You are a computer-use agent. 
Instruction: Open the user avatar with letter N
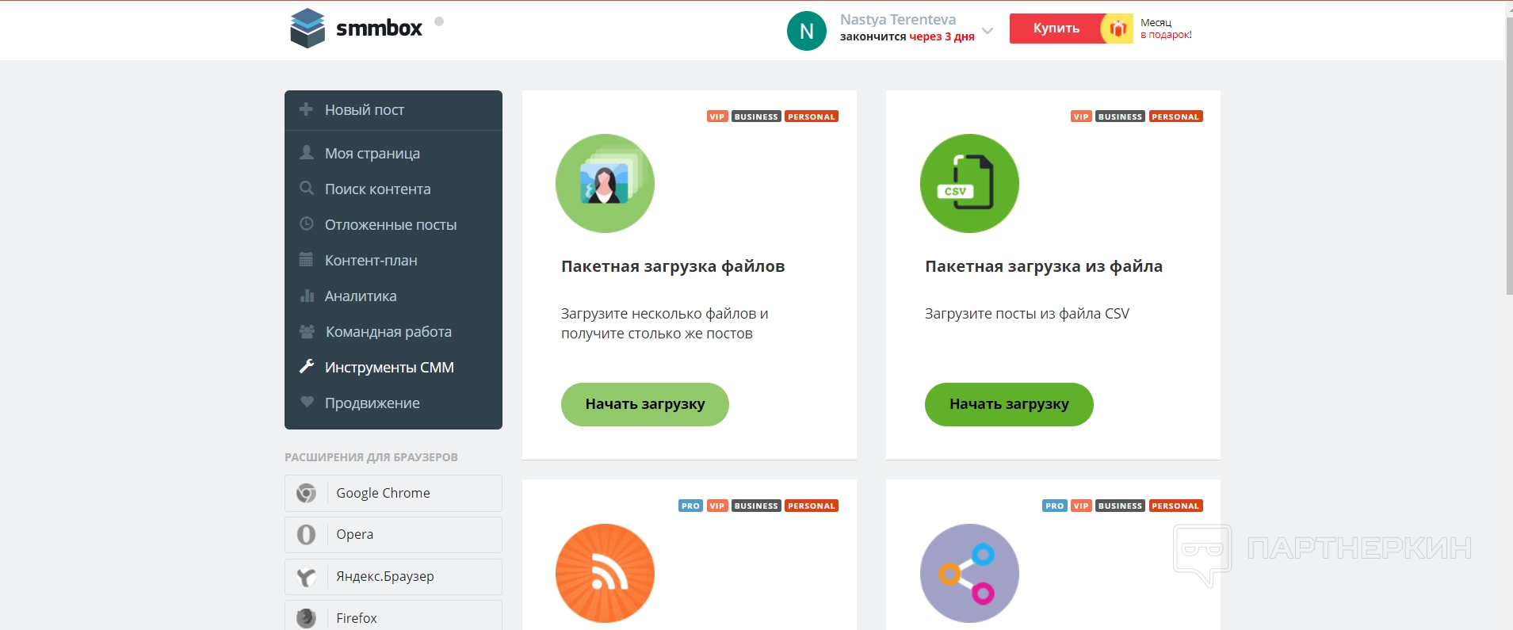click(x=807, y=31)
